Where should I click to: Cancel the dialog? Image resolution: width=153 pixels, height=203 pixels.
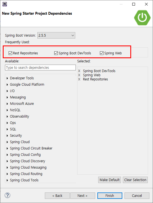pyautogui.click(x=137, y=196)
